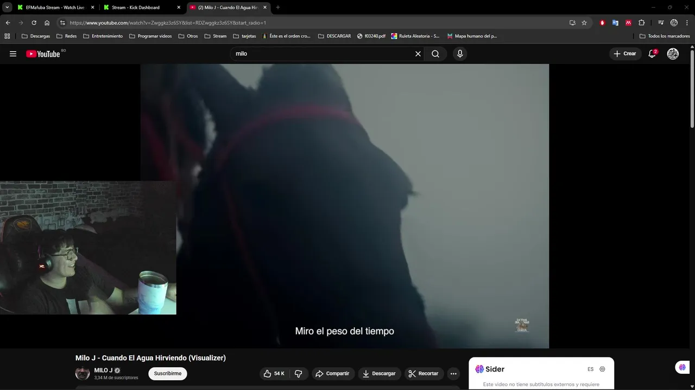The width and height of the screenshot is (695, 390).
Task: Click the magnifying glass search button
Action: click(x=435, y=54)
